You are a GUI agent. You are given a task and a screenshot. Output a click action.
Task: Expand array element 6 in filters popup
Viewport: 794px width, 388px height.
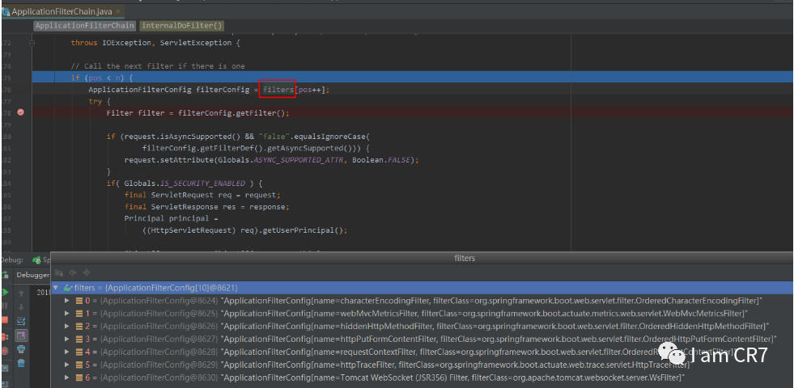point(67,377)
